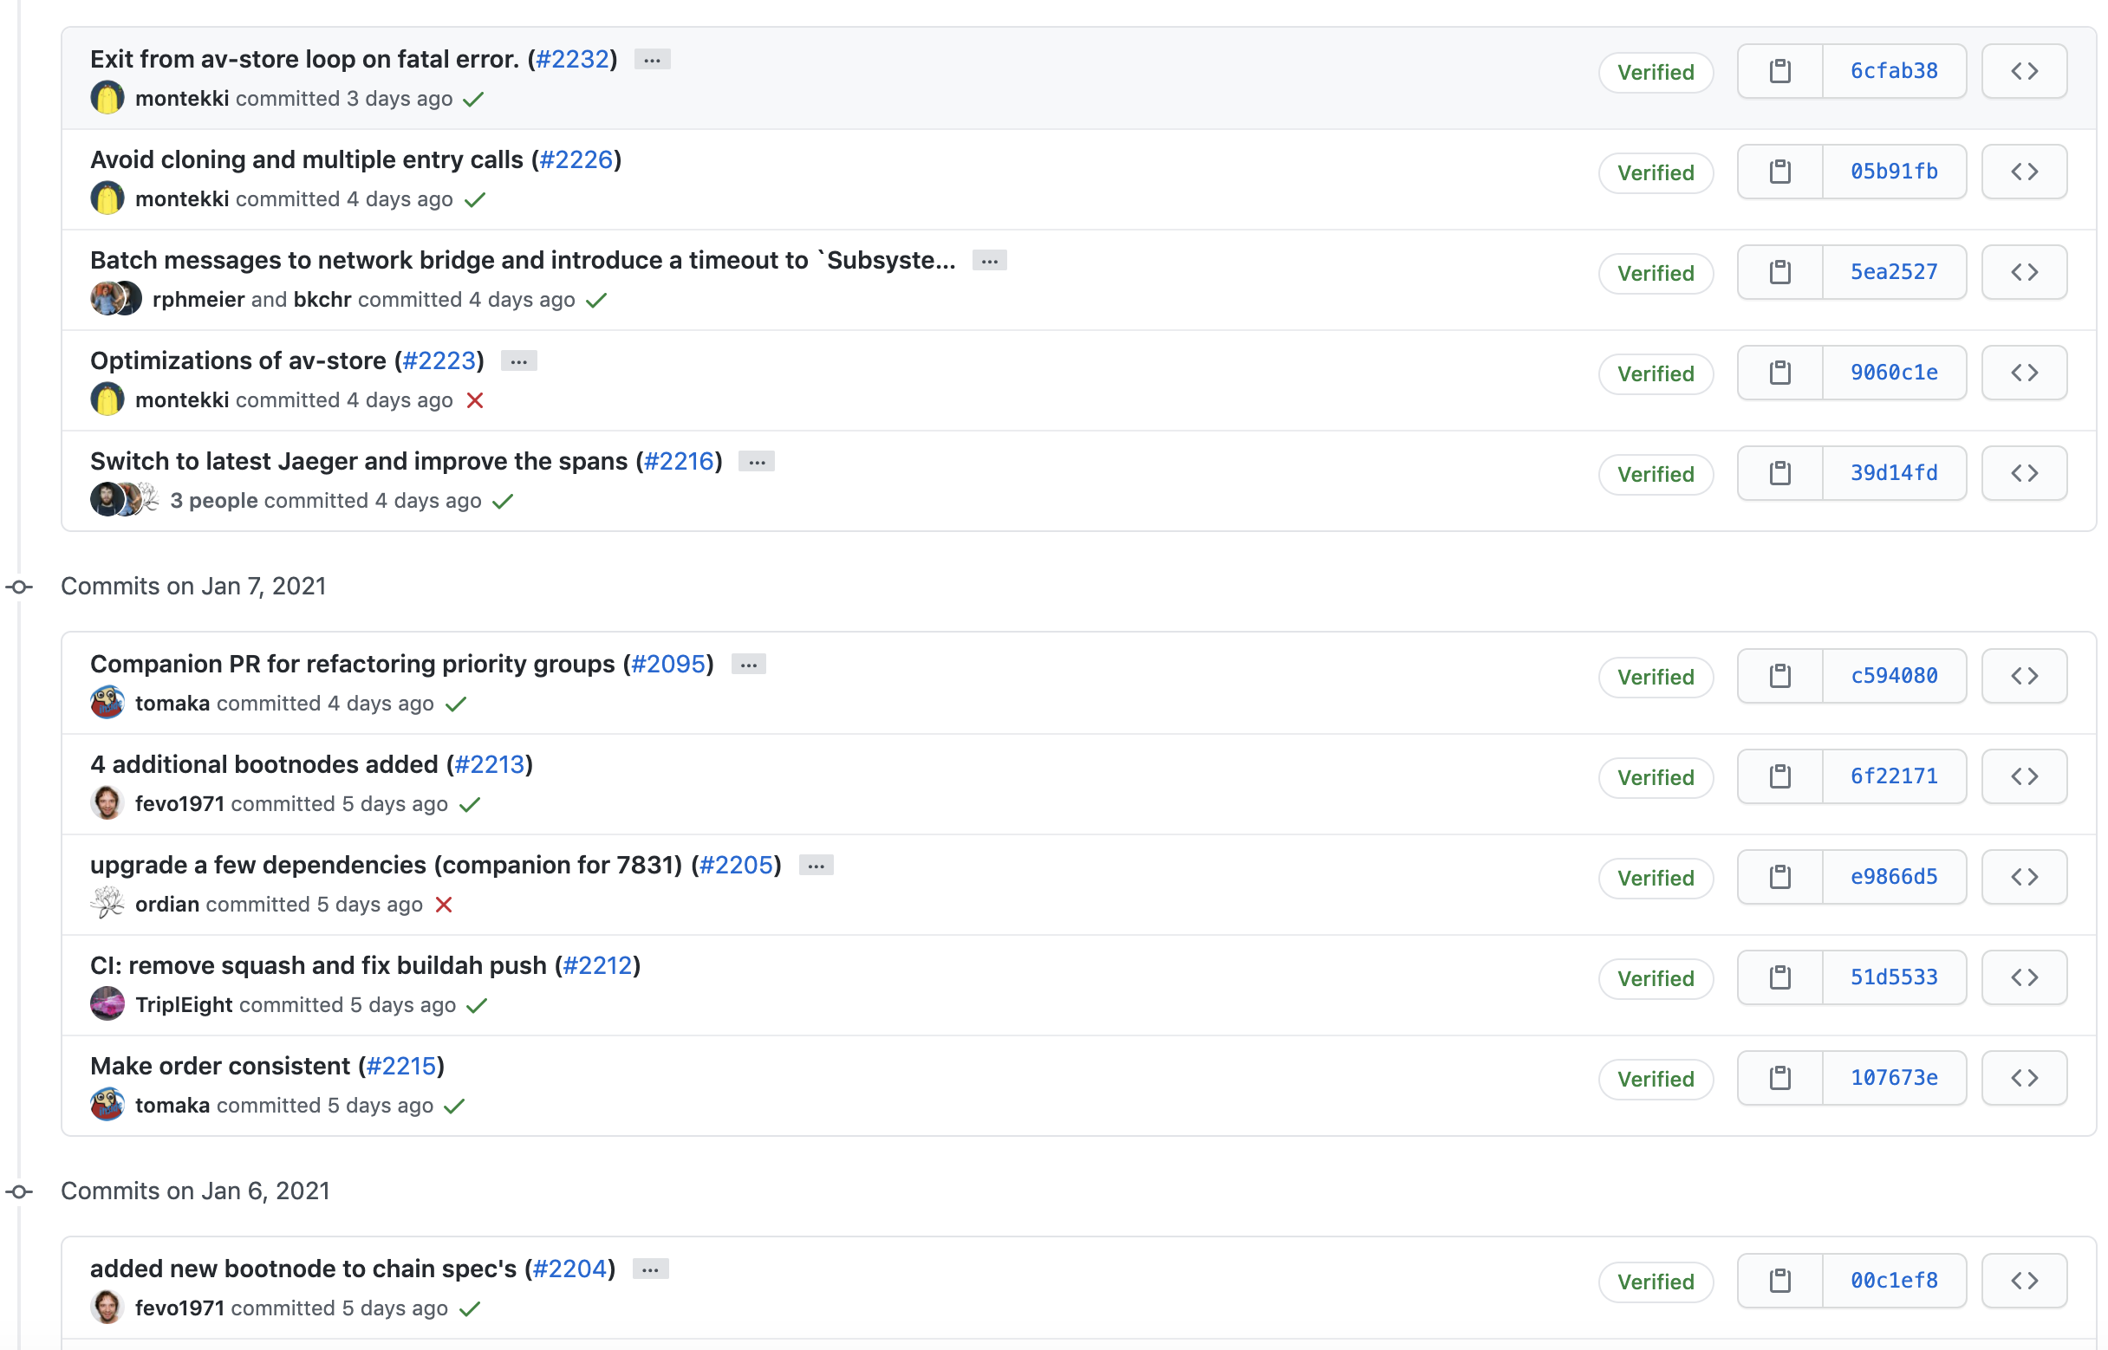Open tomaka author profile on priority groups commit
Screen dimensions: 2108x1350
172,703
